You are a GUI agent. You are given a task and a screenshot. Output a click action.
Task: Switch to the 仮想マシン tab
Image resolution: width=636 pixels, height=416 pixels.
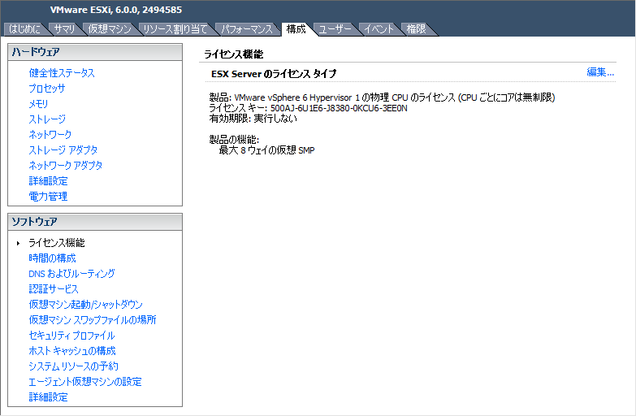(109, 29)
